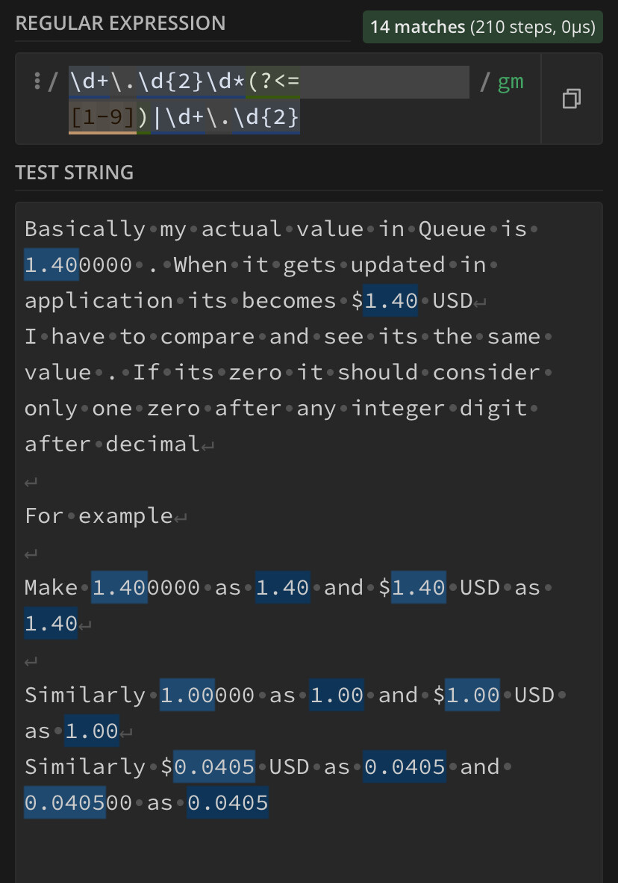This screenshot has height=883, width=618.
Task: Click the highlighted $0.0405 match
Action: coord(214,766)
